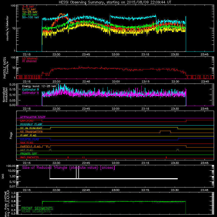This screenshot has width=217, height=217.
Task: Click the '100.00' SAS y-axis value
Action: (11, 166)
